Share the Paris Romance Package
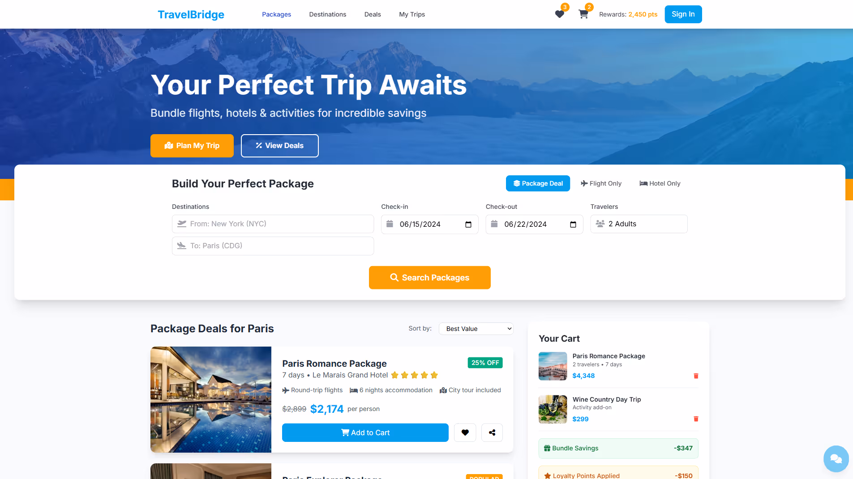 pos(492,432)
